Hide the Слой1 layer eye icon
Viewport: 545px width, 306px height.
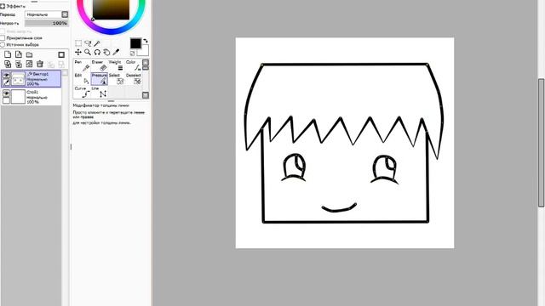tap(6, 93)
